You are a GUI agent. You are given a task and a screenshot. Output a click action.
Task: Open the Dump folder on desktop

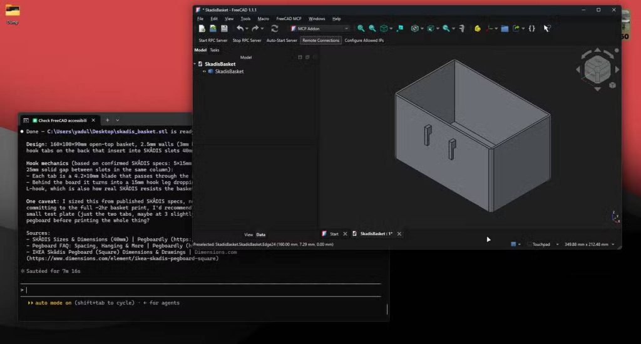[x=13, y=14]
